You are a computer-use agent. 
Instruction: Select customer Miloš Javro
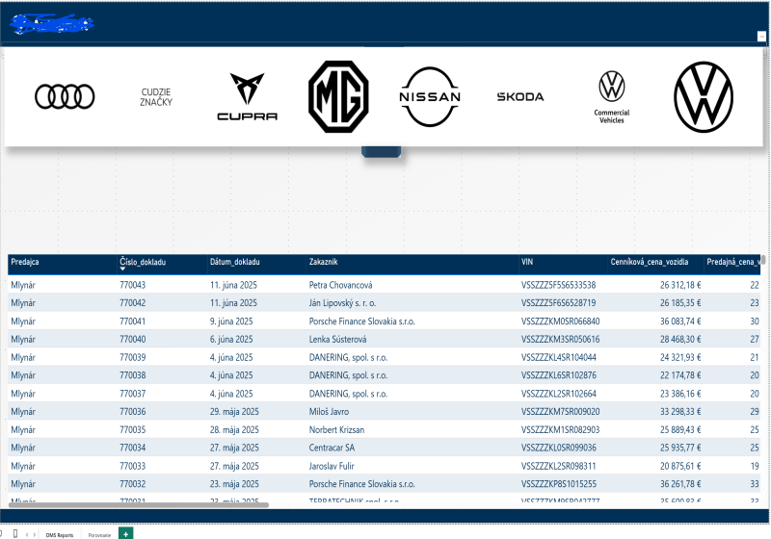tap(329, 412)
